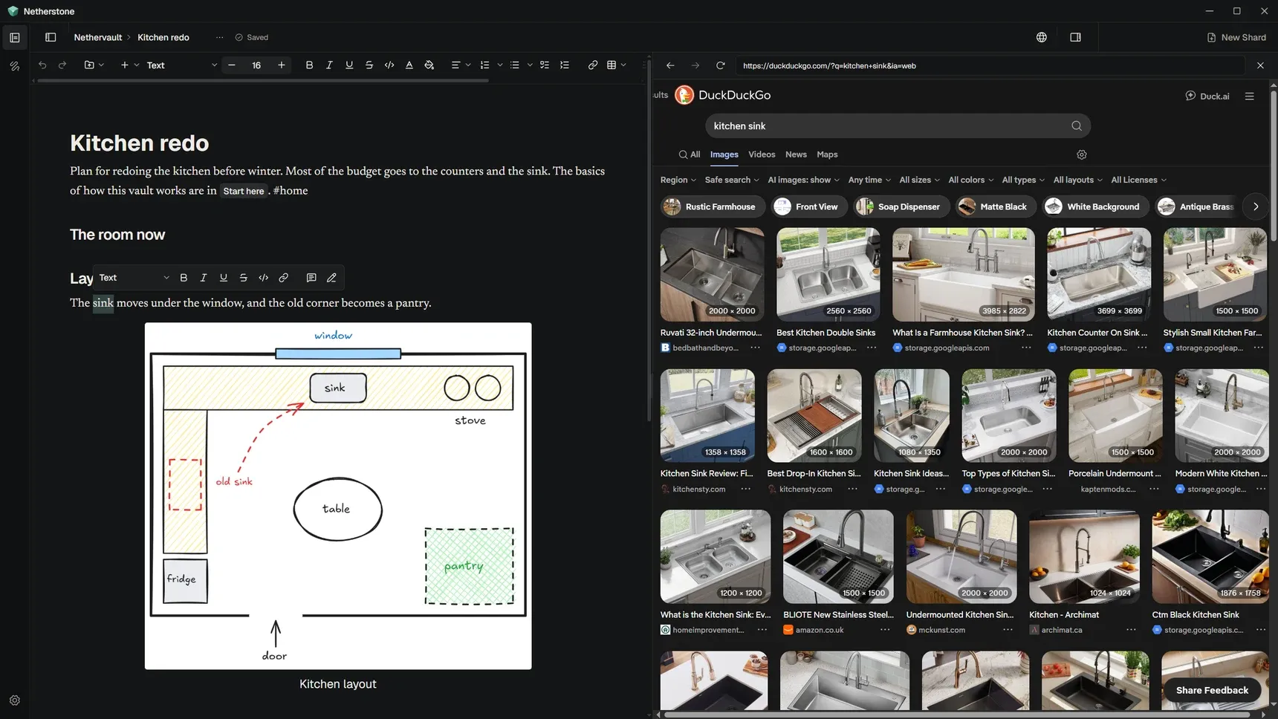Toggle bold formatting in main toolbar

click(x=309, y=65)
